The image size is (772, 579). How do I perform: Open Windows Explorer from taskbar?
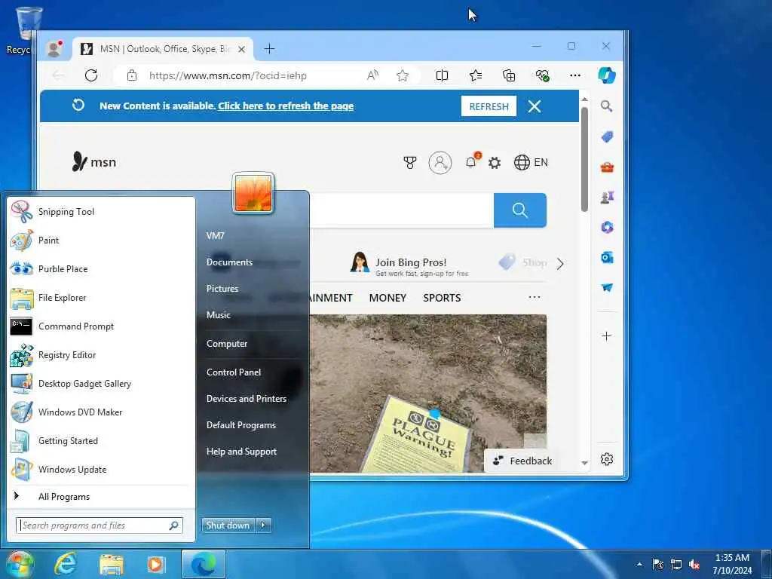(x=112, y=564)
